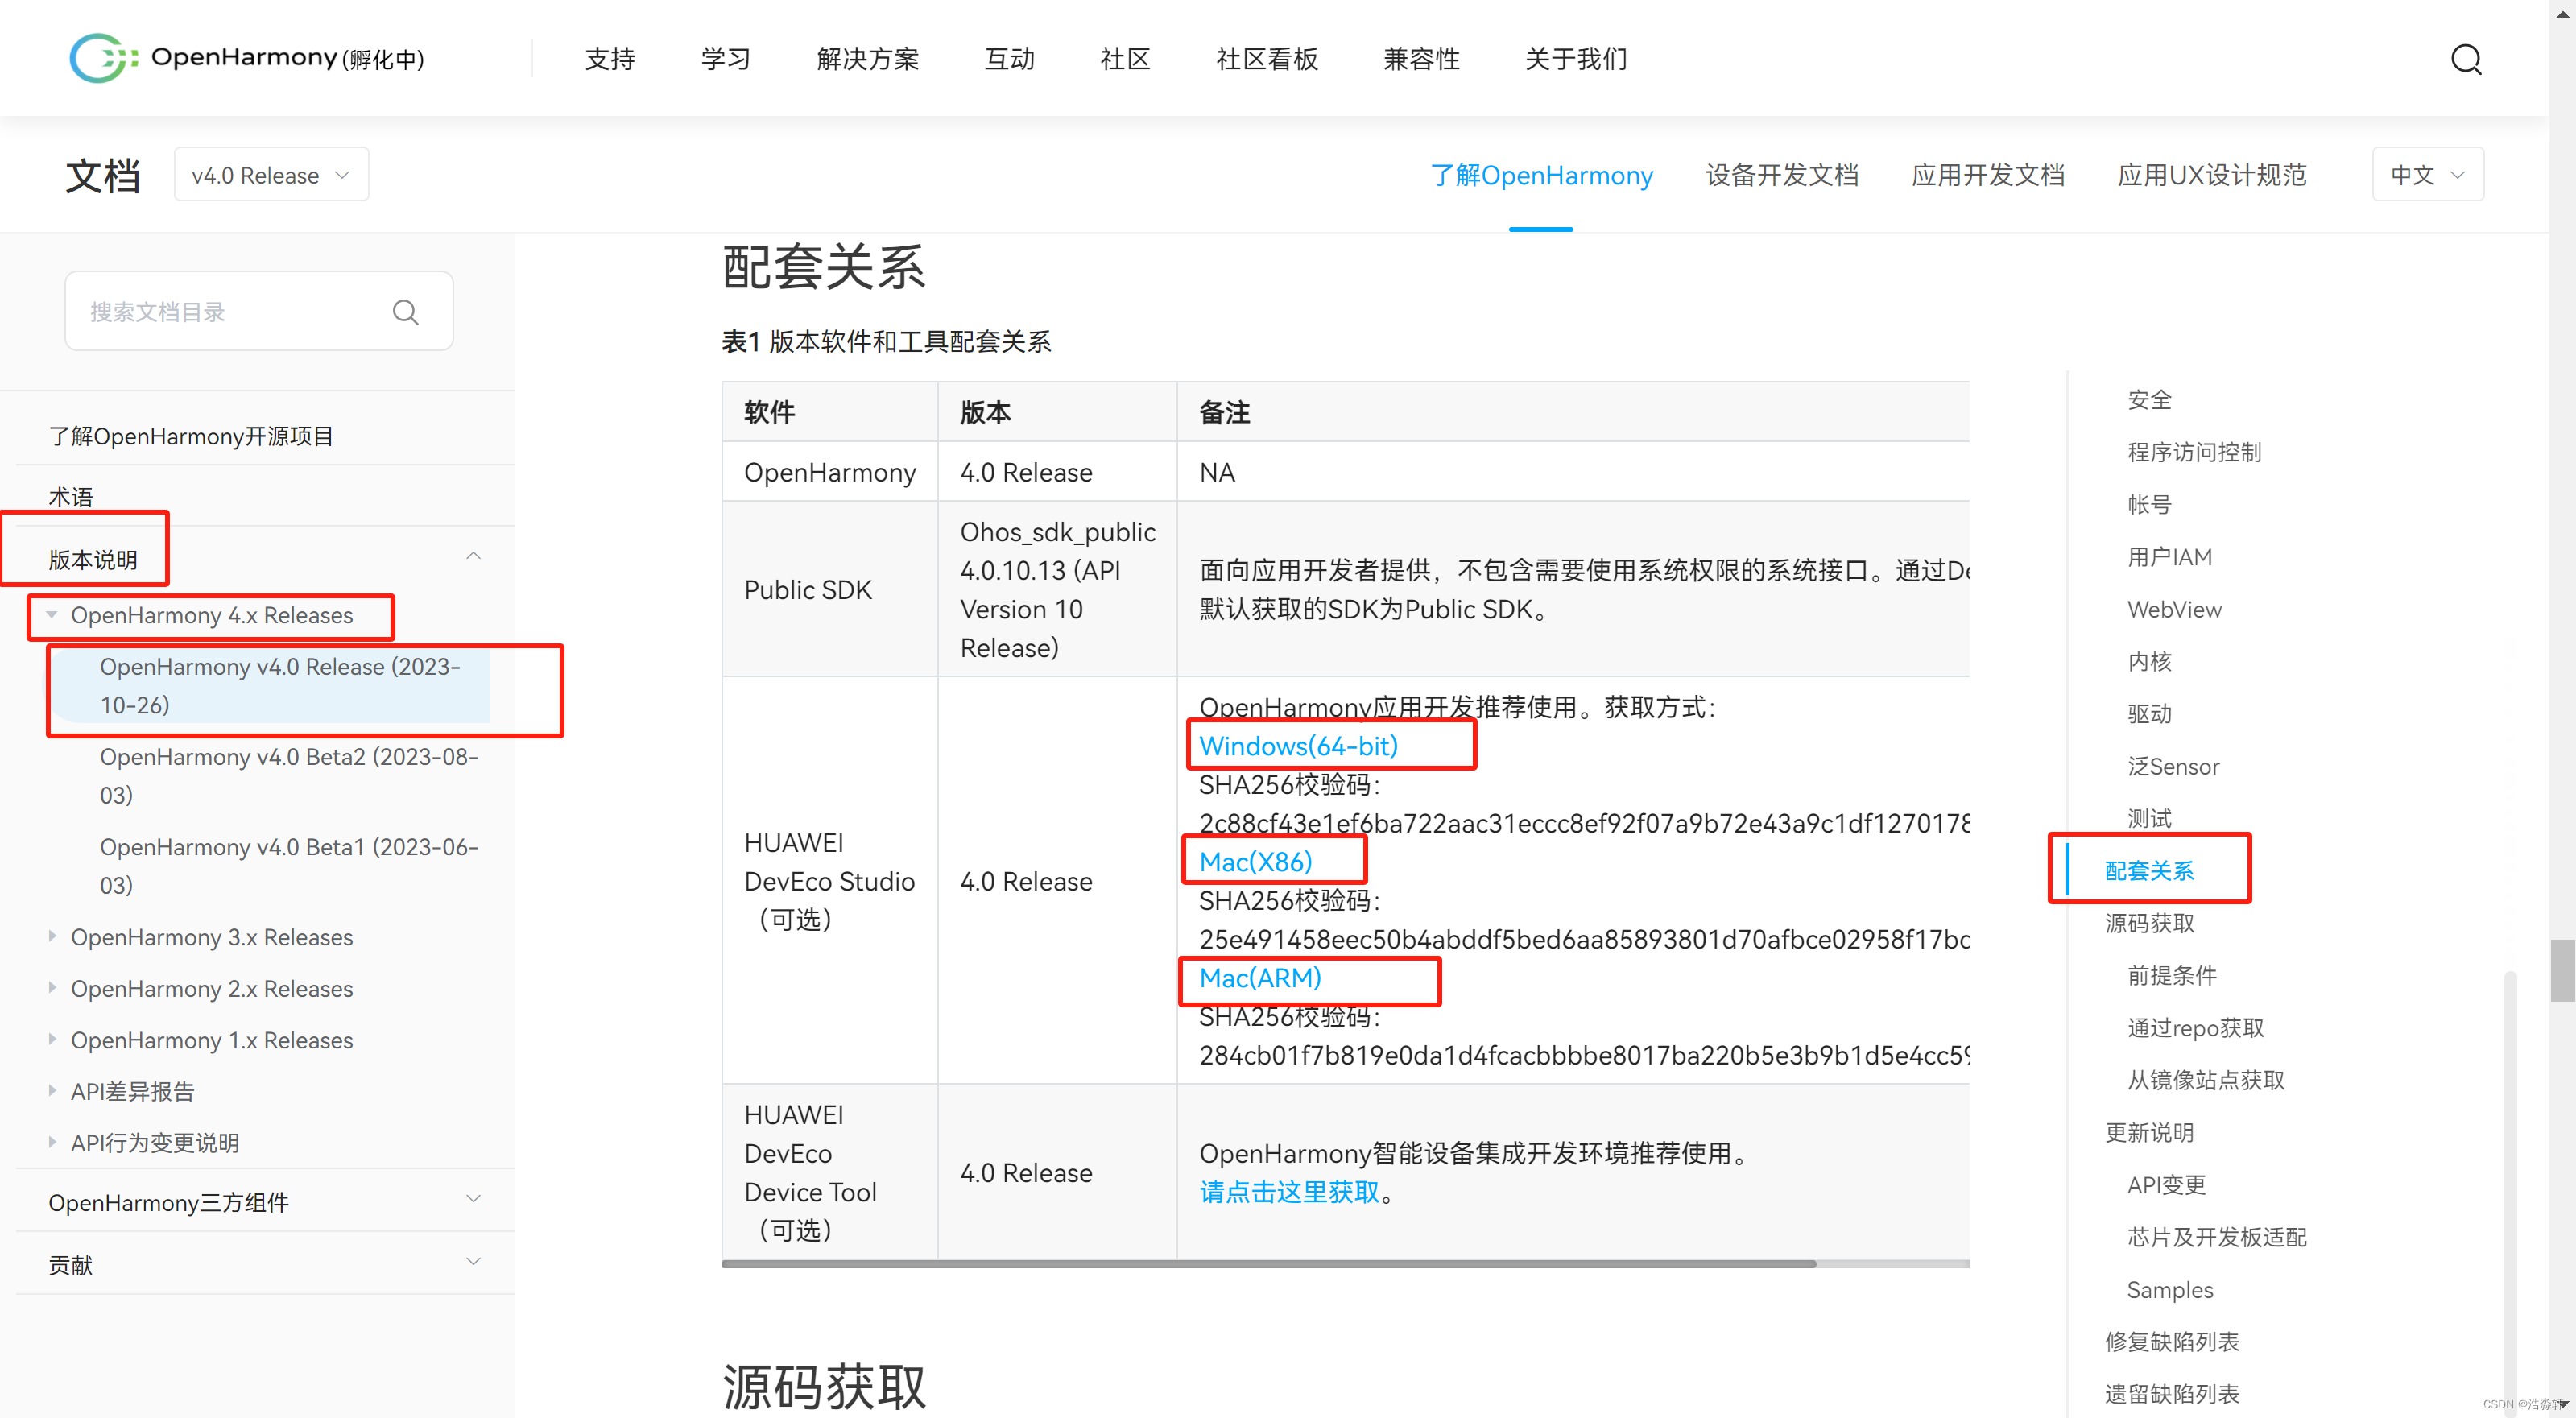Click the 请点击这里获取 link
This screenshot has height=1418, width=2576.
tap(1289, 1192)
